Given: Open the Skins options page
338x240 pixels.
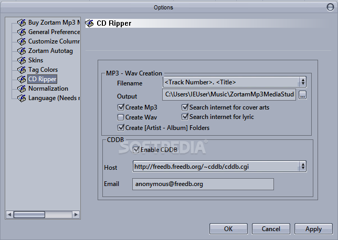Looking at the screenshot, I should pyautogui.click(x=36, y=60).
